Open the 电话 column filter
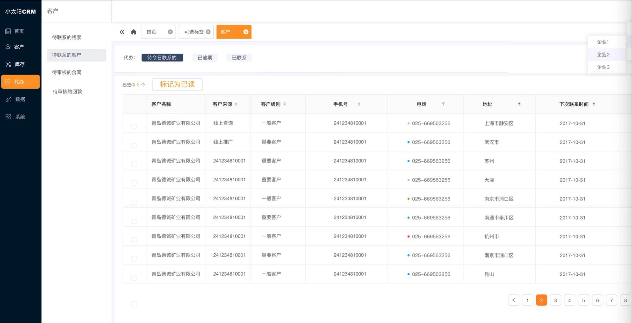 [x=443, y=104]
